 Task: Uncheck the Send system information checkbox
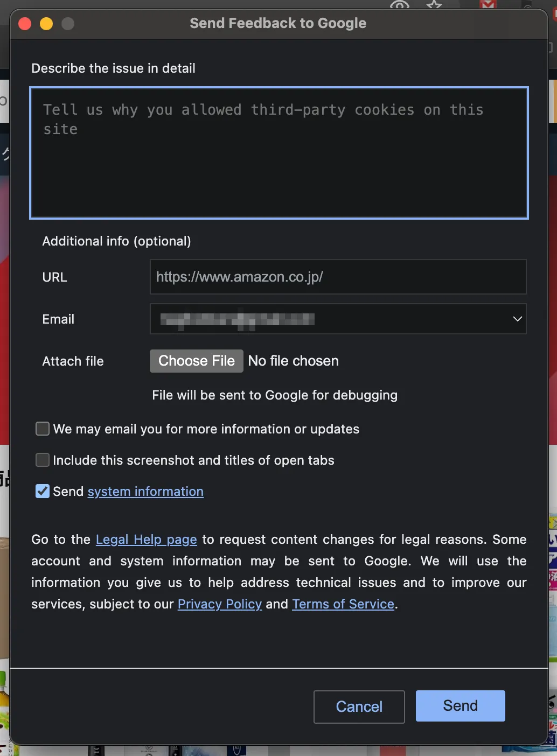pyautogui.click(x=43, y=491)
